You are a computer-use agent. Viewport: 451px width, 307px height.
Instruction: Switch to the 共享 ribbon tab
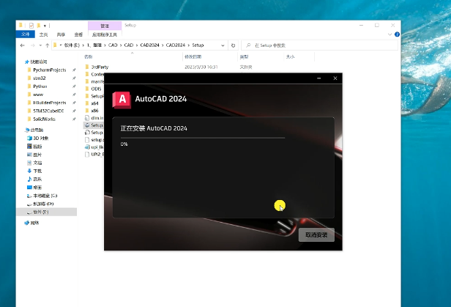61,34
